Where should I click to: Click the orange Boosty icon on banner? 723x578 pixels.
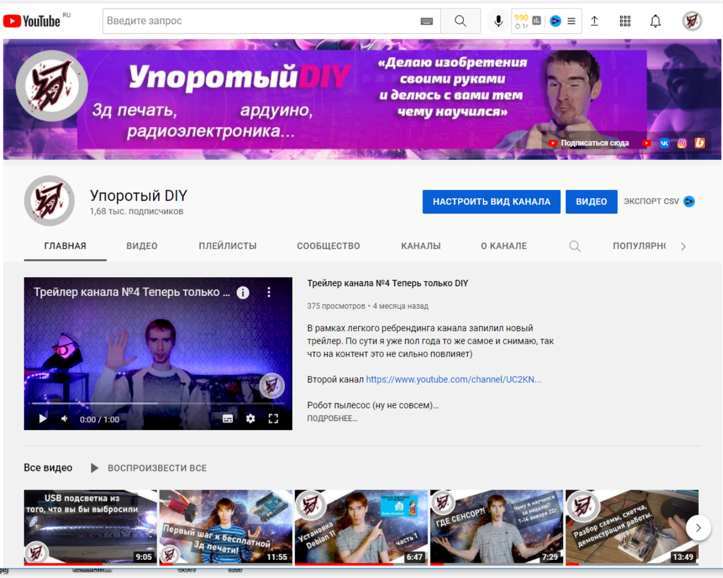(700, 143)
